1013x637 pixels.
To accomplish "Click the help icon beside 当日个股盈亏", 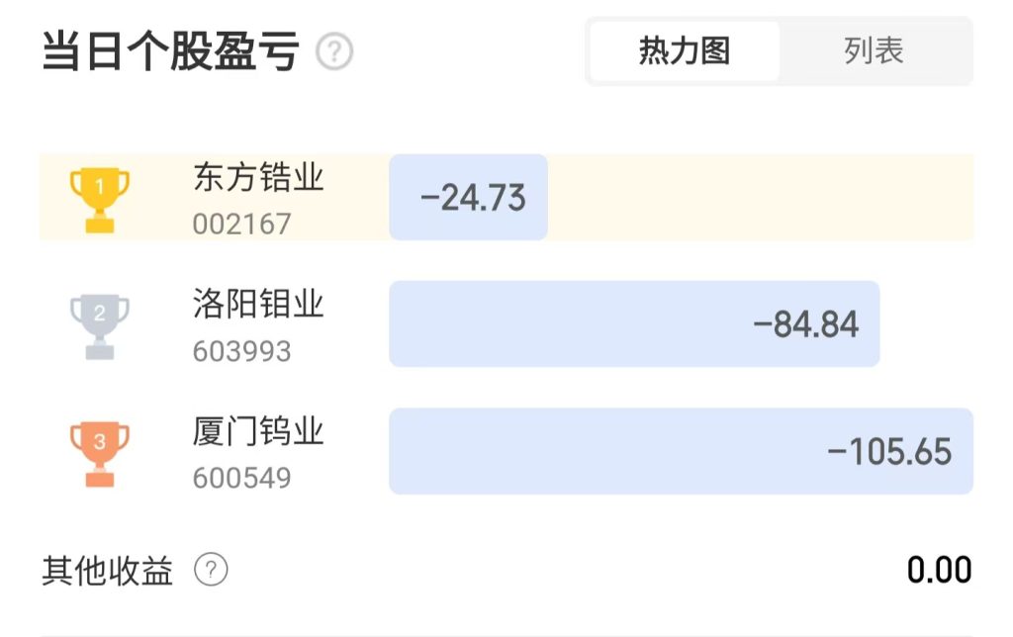I will [334, 51].
